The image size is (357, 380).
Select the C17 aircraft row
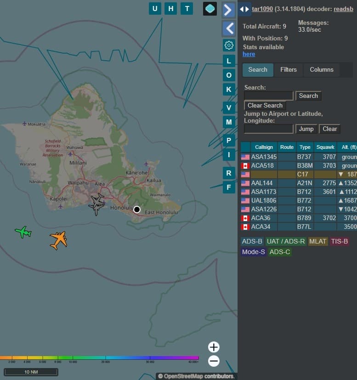pos(299,175)
